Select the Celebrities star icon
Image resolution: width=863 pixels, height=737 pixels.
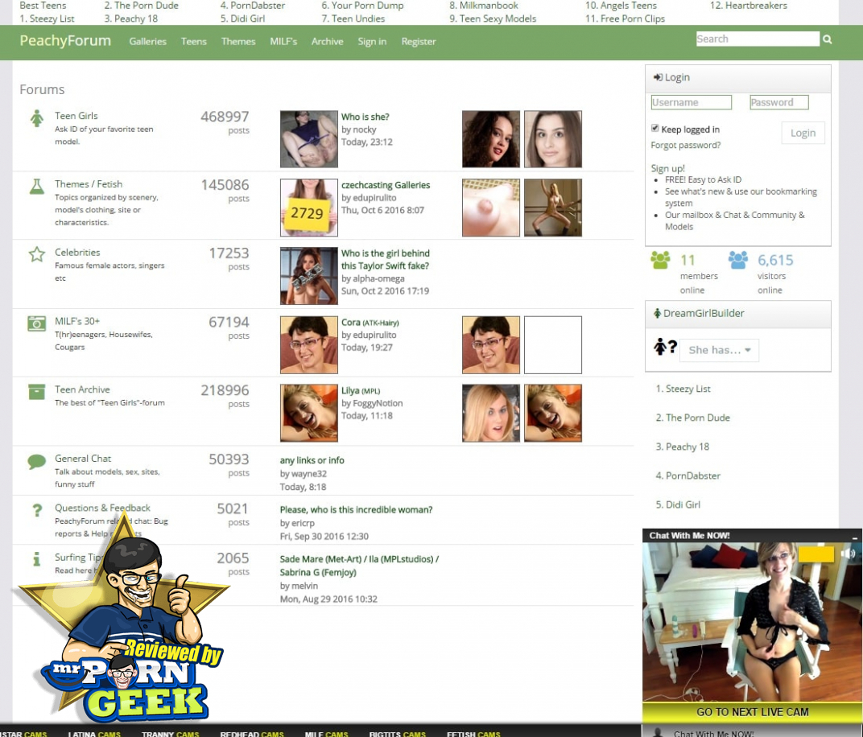[36, 255]
